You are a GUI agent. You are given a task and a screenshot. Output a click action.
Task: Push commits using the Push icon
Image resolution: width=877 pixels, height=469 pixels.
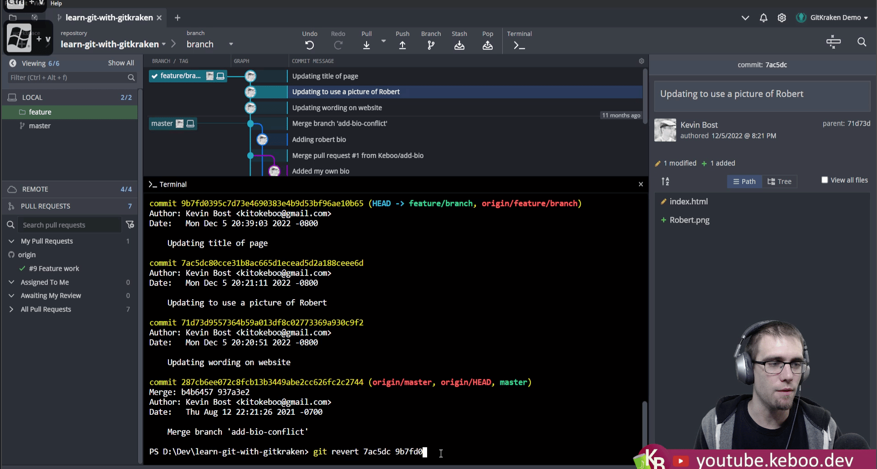[403, 45]
